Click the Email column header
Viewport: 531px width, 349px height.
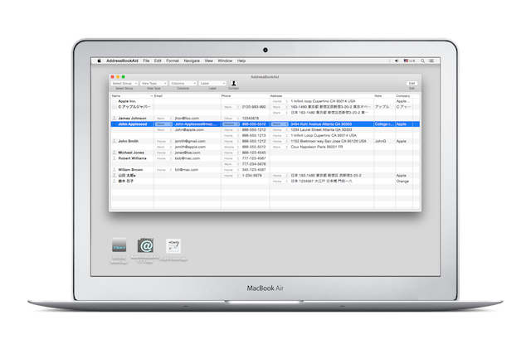[x=188, y=96]
